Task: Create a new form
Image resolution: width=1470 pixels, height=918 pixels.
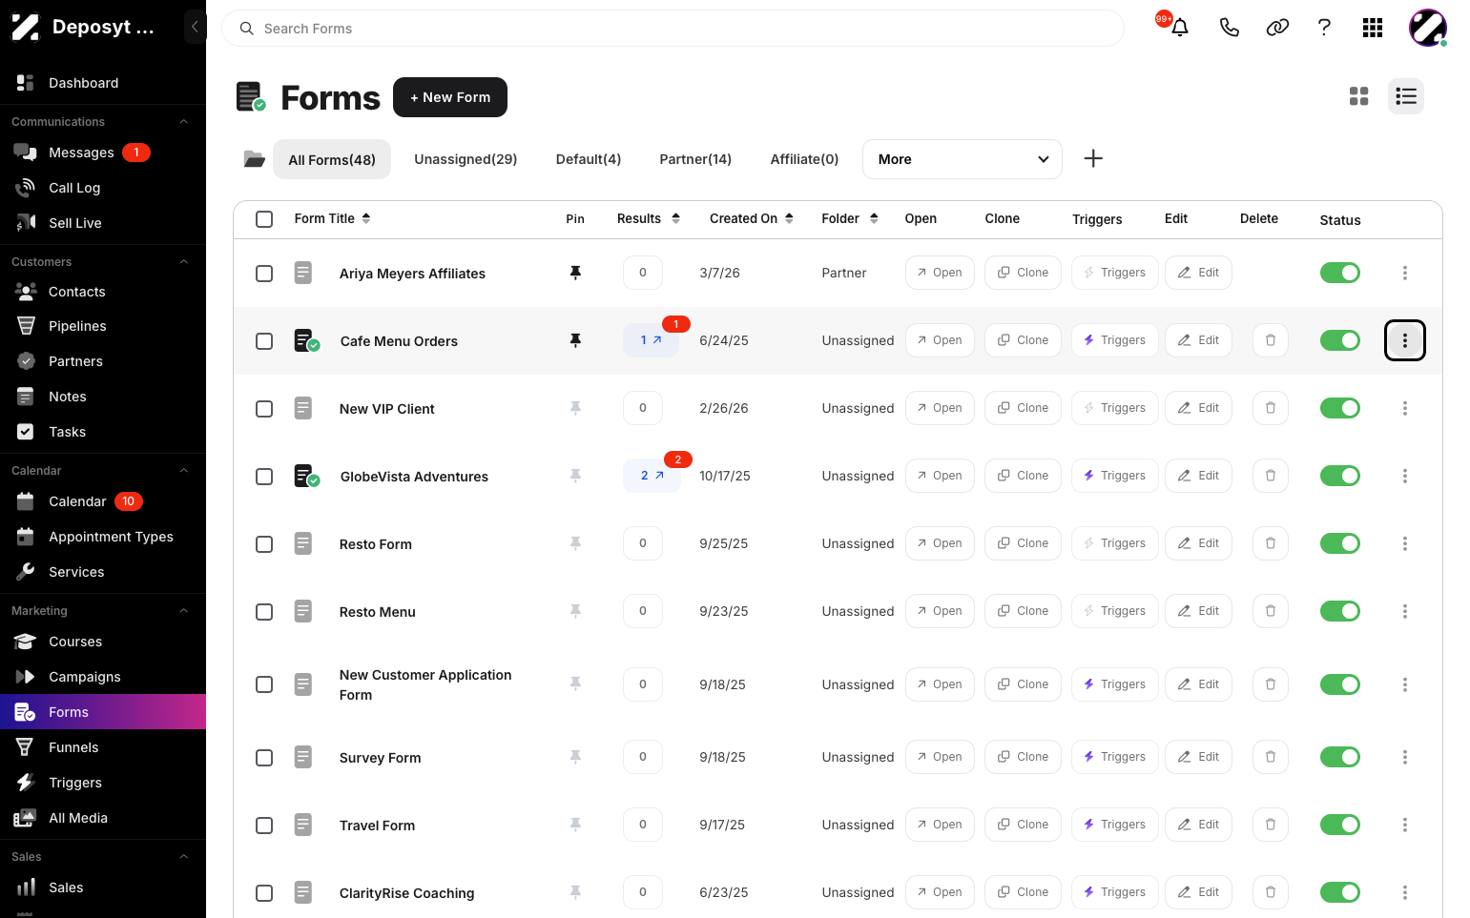Action: [x=450, y=97]
